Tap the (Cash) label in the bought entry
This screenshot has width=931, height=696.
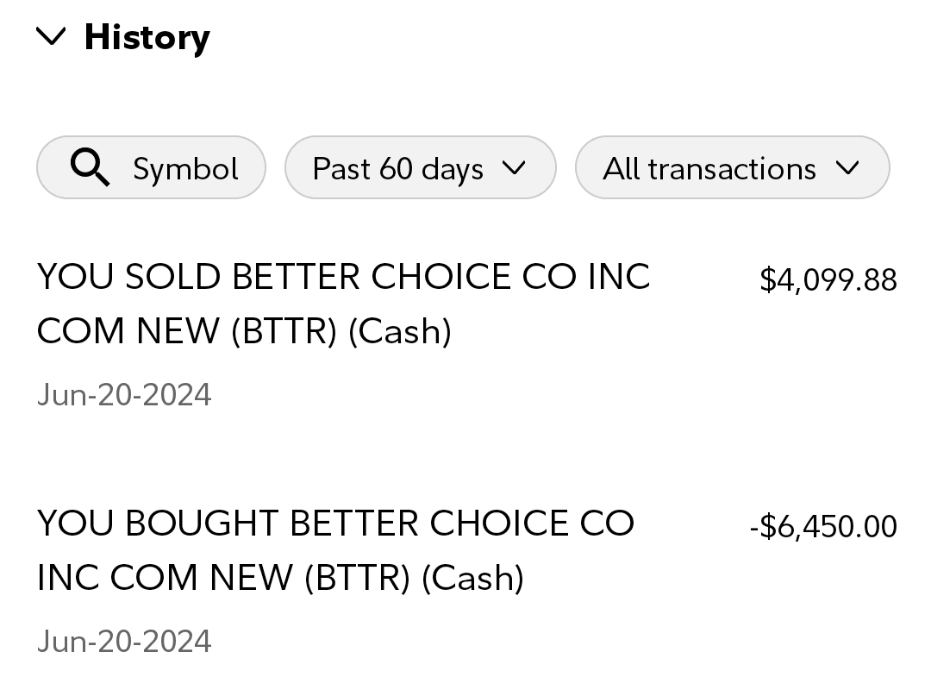tap(472, 578)
